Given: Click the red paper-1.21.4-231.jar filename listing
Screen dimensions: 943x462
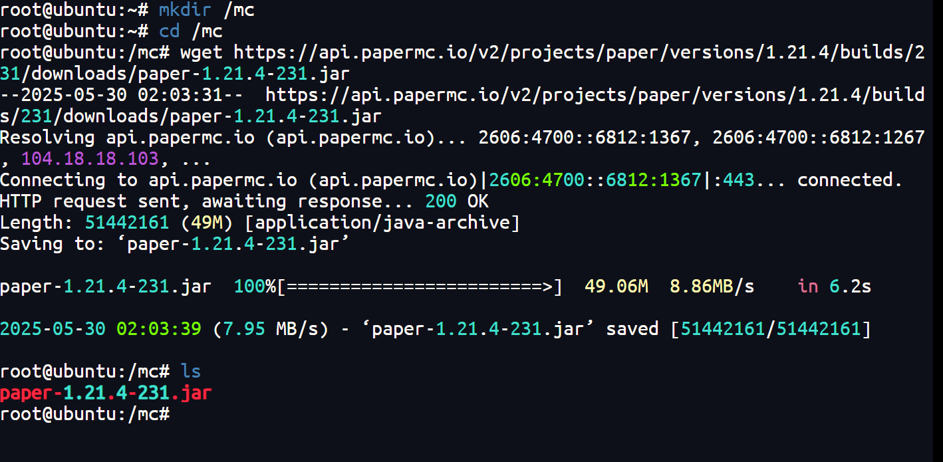Looking at the screenshot, I should point(106,393).
